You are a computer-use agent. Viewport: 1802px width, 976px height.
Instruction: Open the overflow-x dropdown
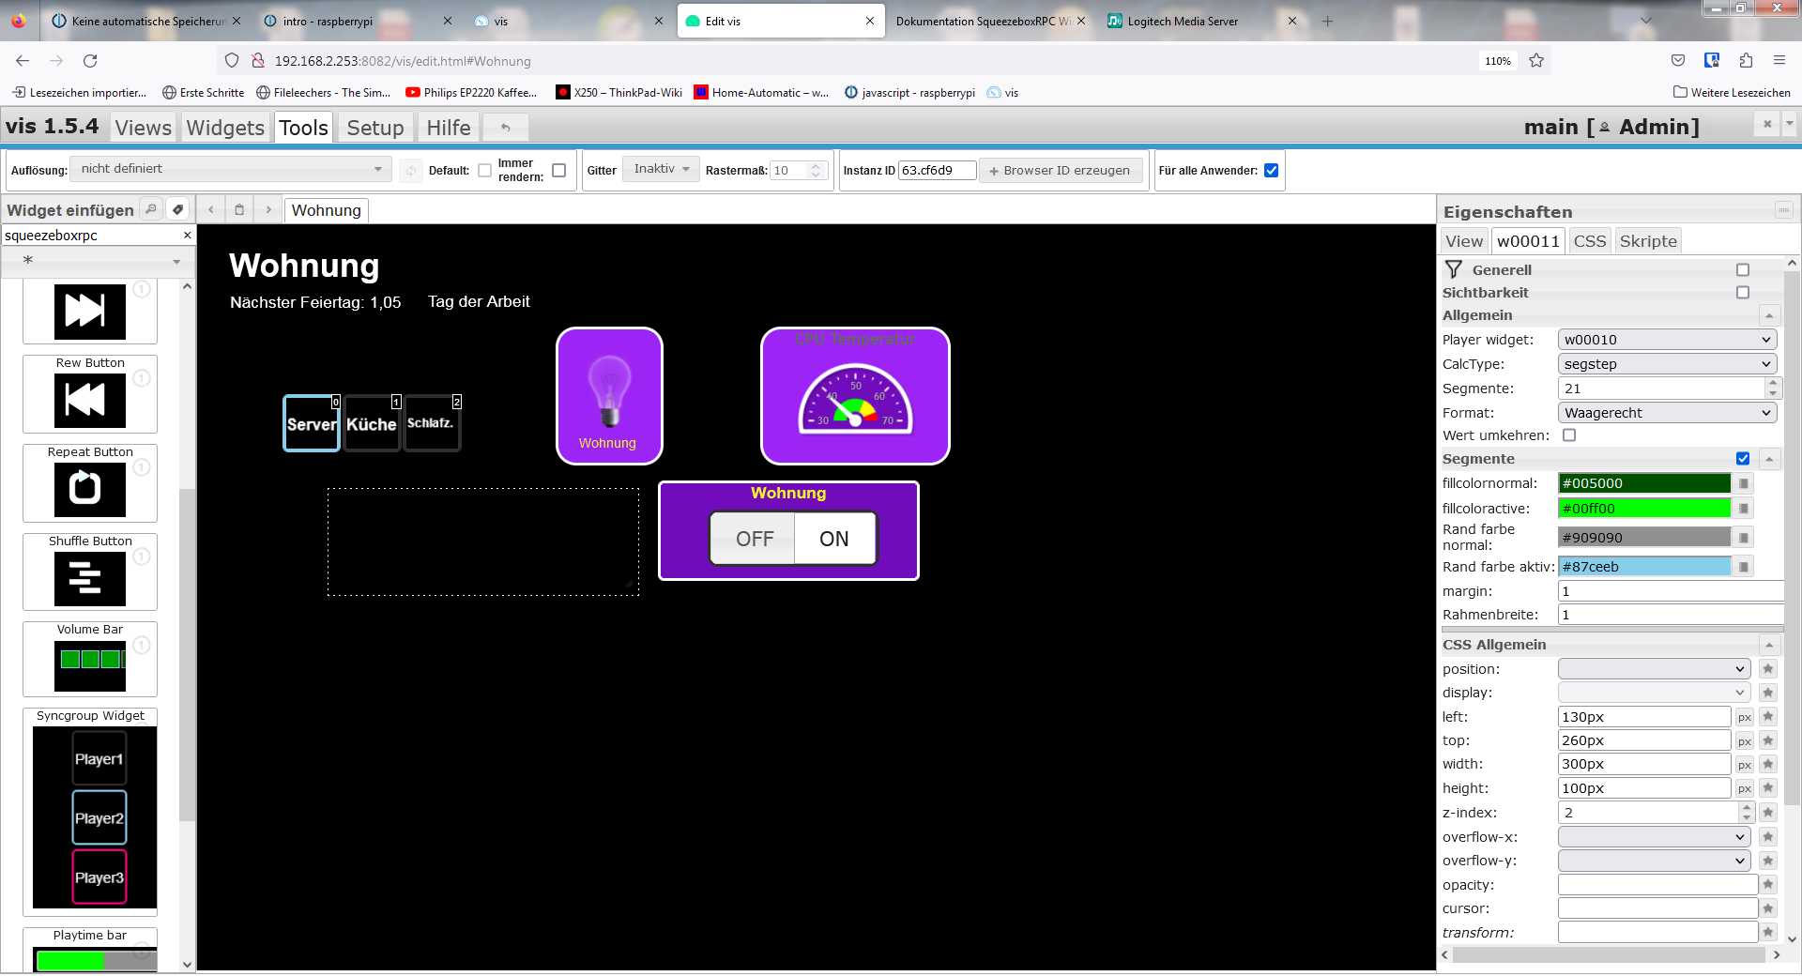click(x=1654, y=837)
